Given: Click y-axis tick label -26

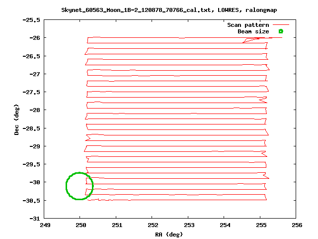Looking at the screenshot, I should [35, 38].
